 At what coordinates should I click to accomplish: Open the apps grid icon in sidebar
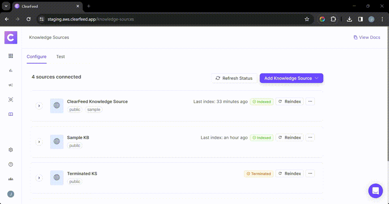coord(11,56)
